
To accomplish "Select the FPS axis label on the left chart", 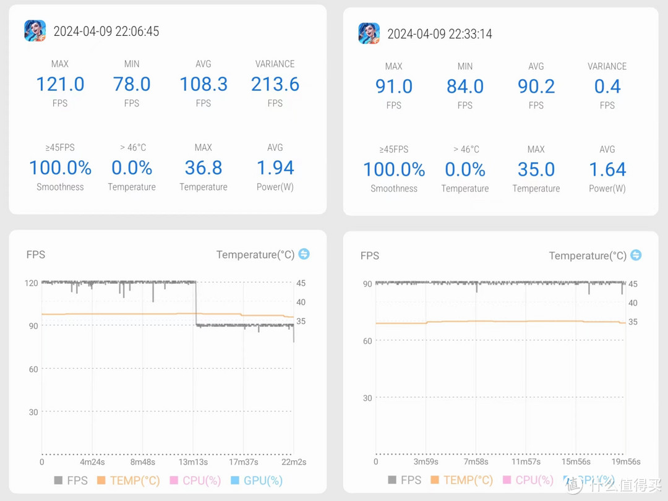I will [x=36, y=255].
